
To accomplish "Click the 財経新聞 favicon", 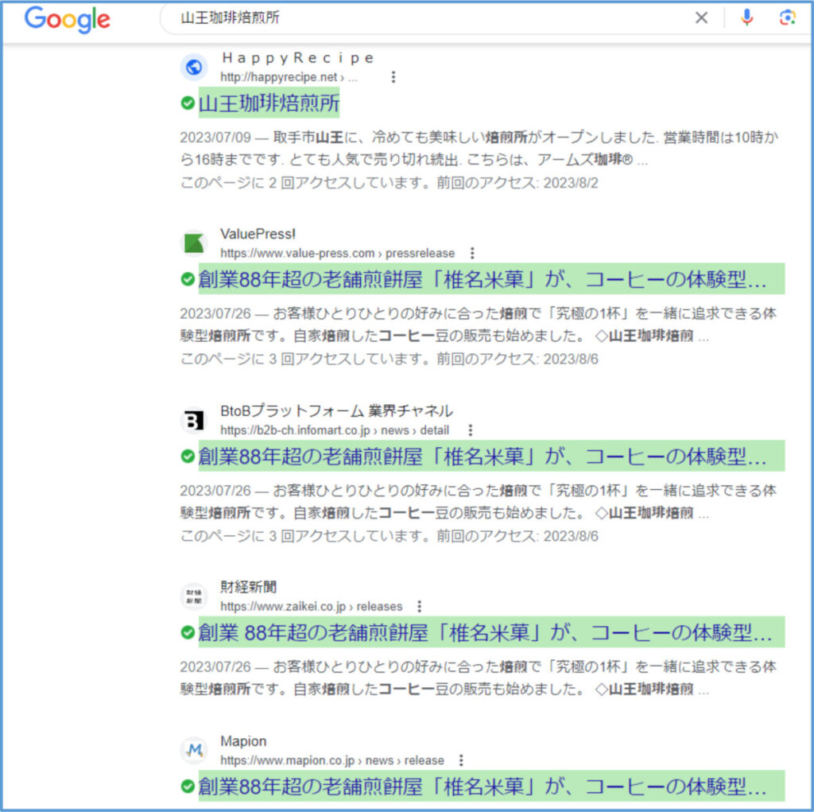I will pyautogui.click(x=194, y=596).
